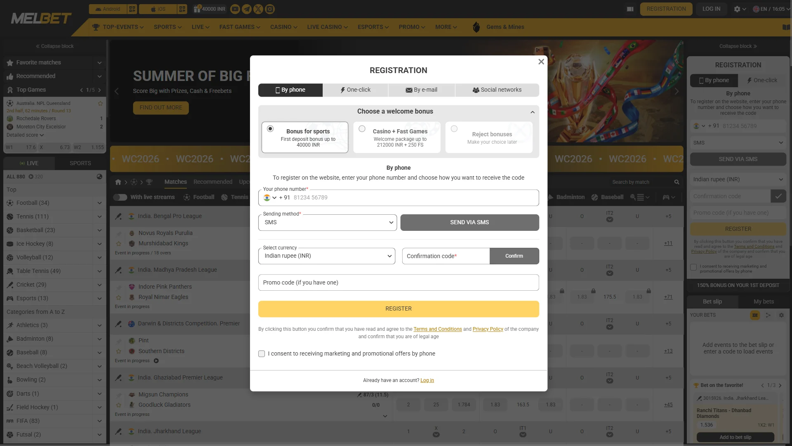
Task: Open Privacy Policy link in dialog
Action: (x=488, y=330)
